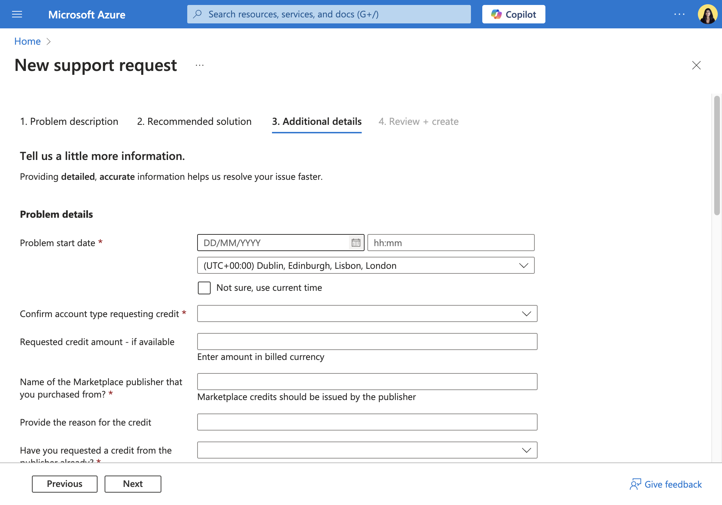Click the Next button
This screenshot has width=722, height=505.
tap(133, 484)
